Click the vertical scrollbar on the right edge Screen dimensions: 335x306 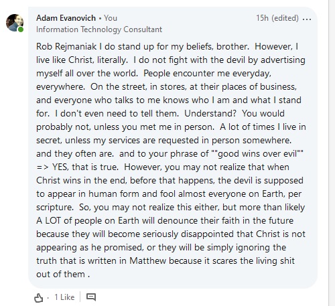(329, 153)
